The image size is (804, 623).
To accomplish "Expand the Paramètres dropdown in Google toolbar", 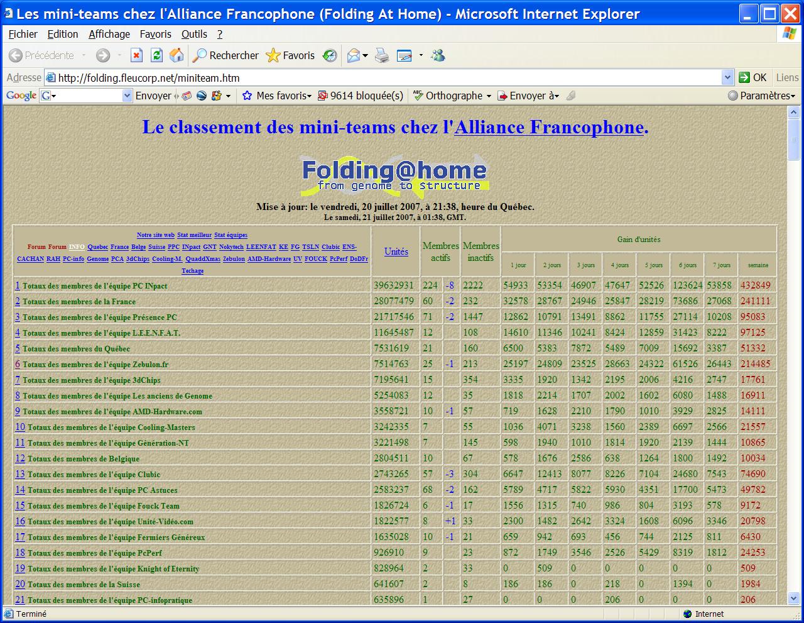I will pyautogui.click(x=761, y=96).
